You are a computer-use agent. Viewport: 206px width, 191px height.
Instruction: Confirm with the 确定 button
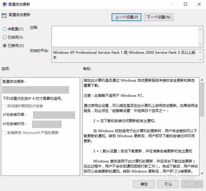144,184
